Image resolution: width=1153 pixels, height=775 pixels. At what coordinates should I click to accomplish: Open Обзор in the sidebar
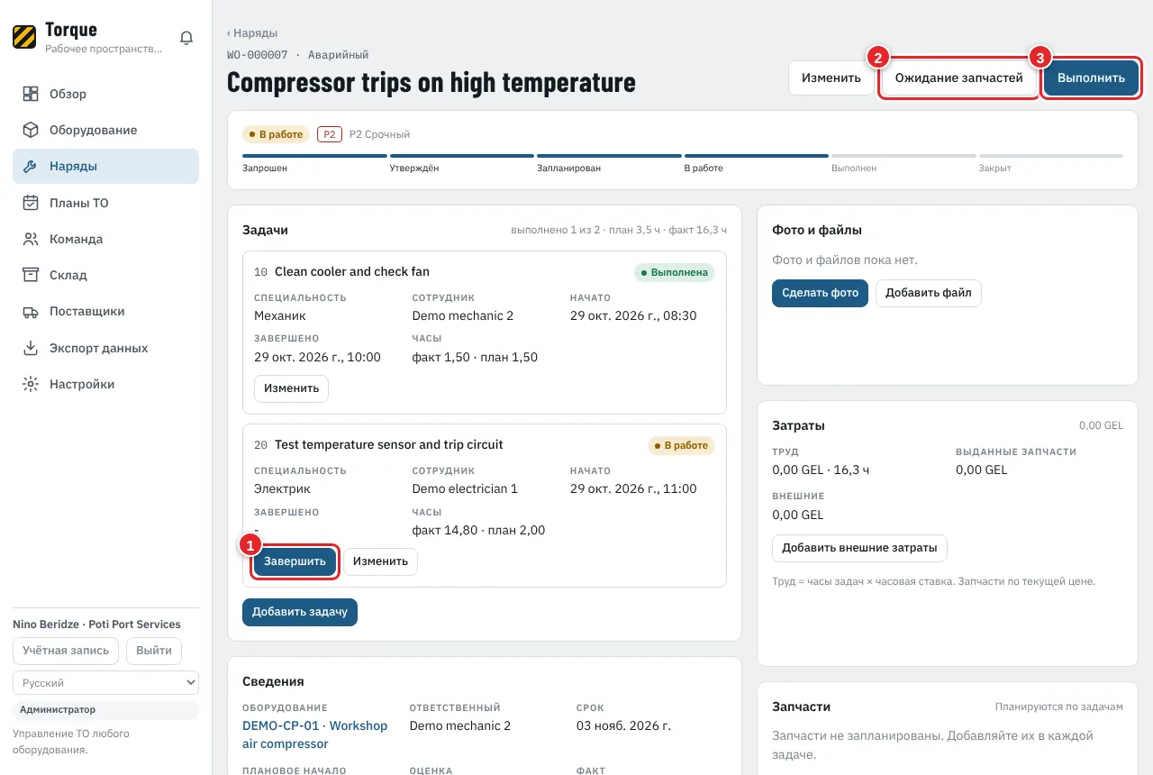[x=105, y=94]
